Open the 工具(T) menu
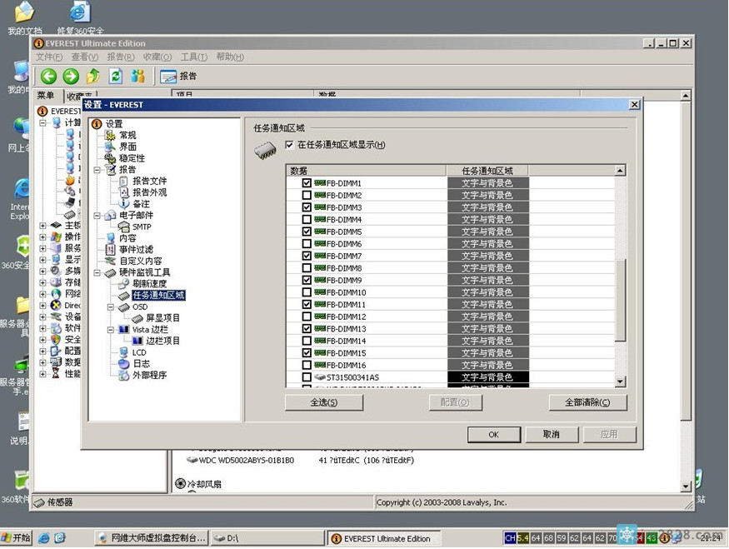 [x=193, y=57]
